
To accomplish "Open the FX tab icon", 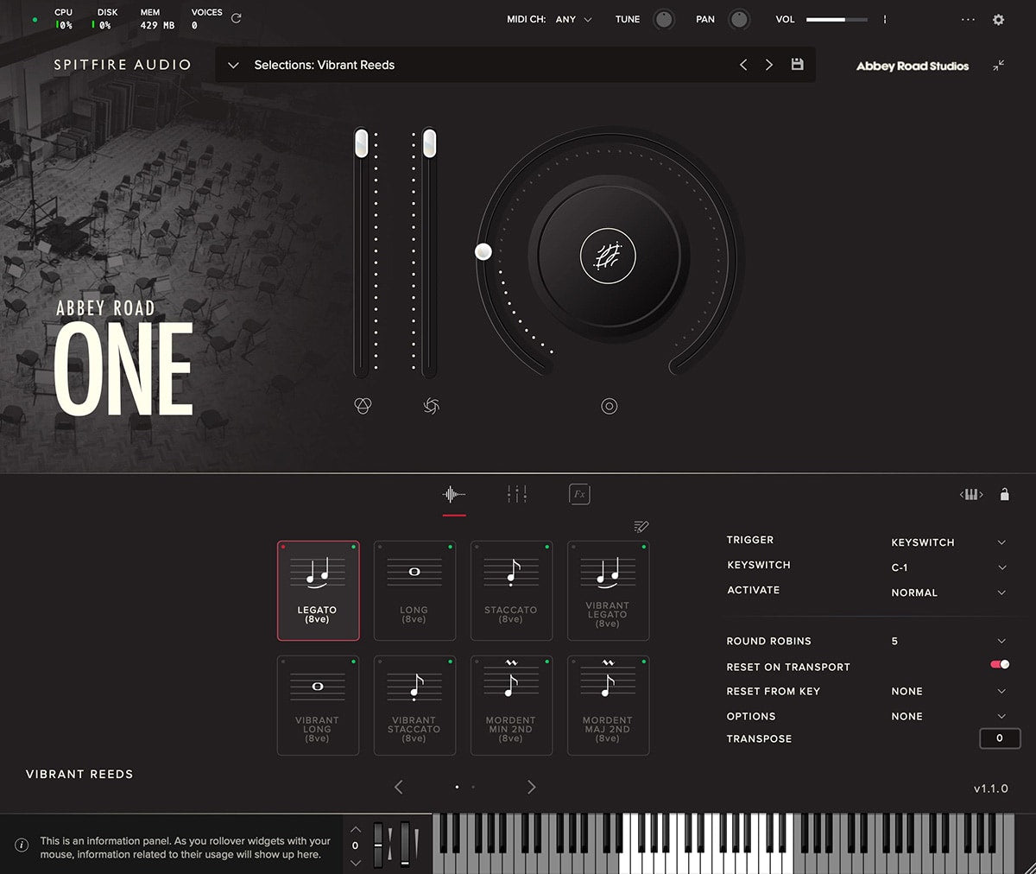I will point(579,494).
